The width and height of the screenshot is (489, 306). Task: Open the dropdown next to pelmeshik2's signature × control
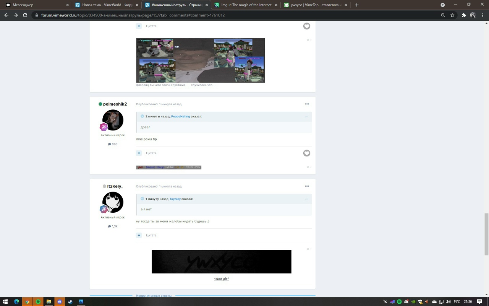click(x=311, y=167)
